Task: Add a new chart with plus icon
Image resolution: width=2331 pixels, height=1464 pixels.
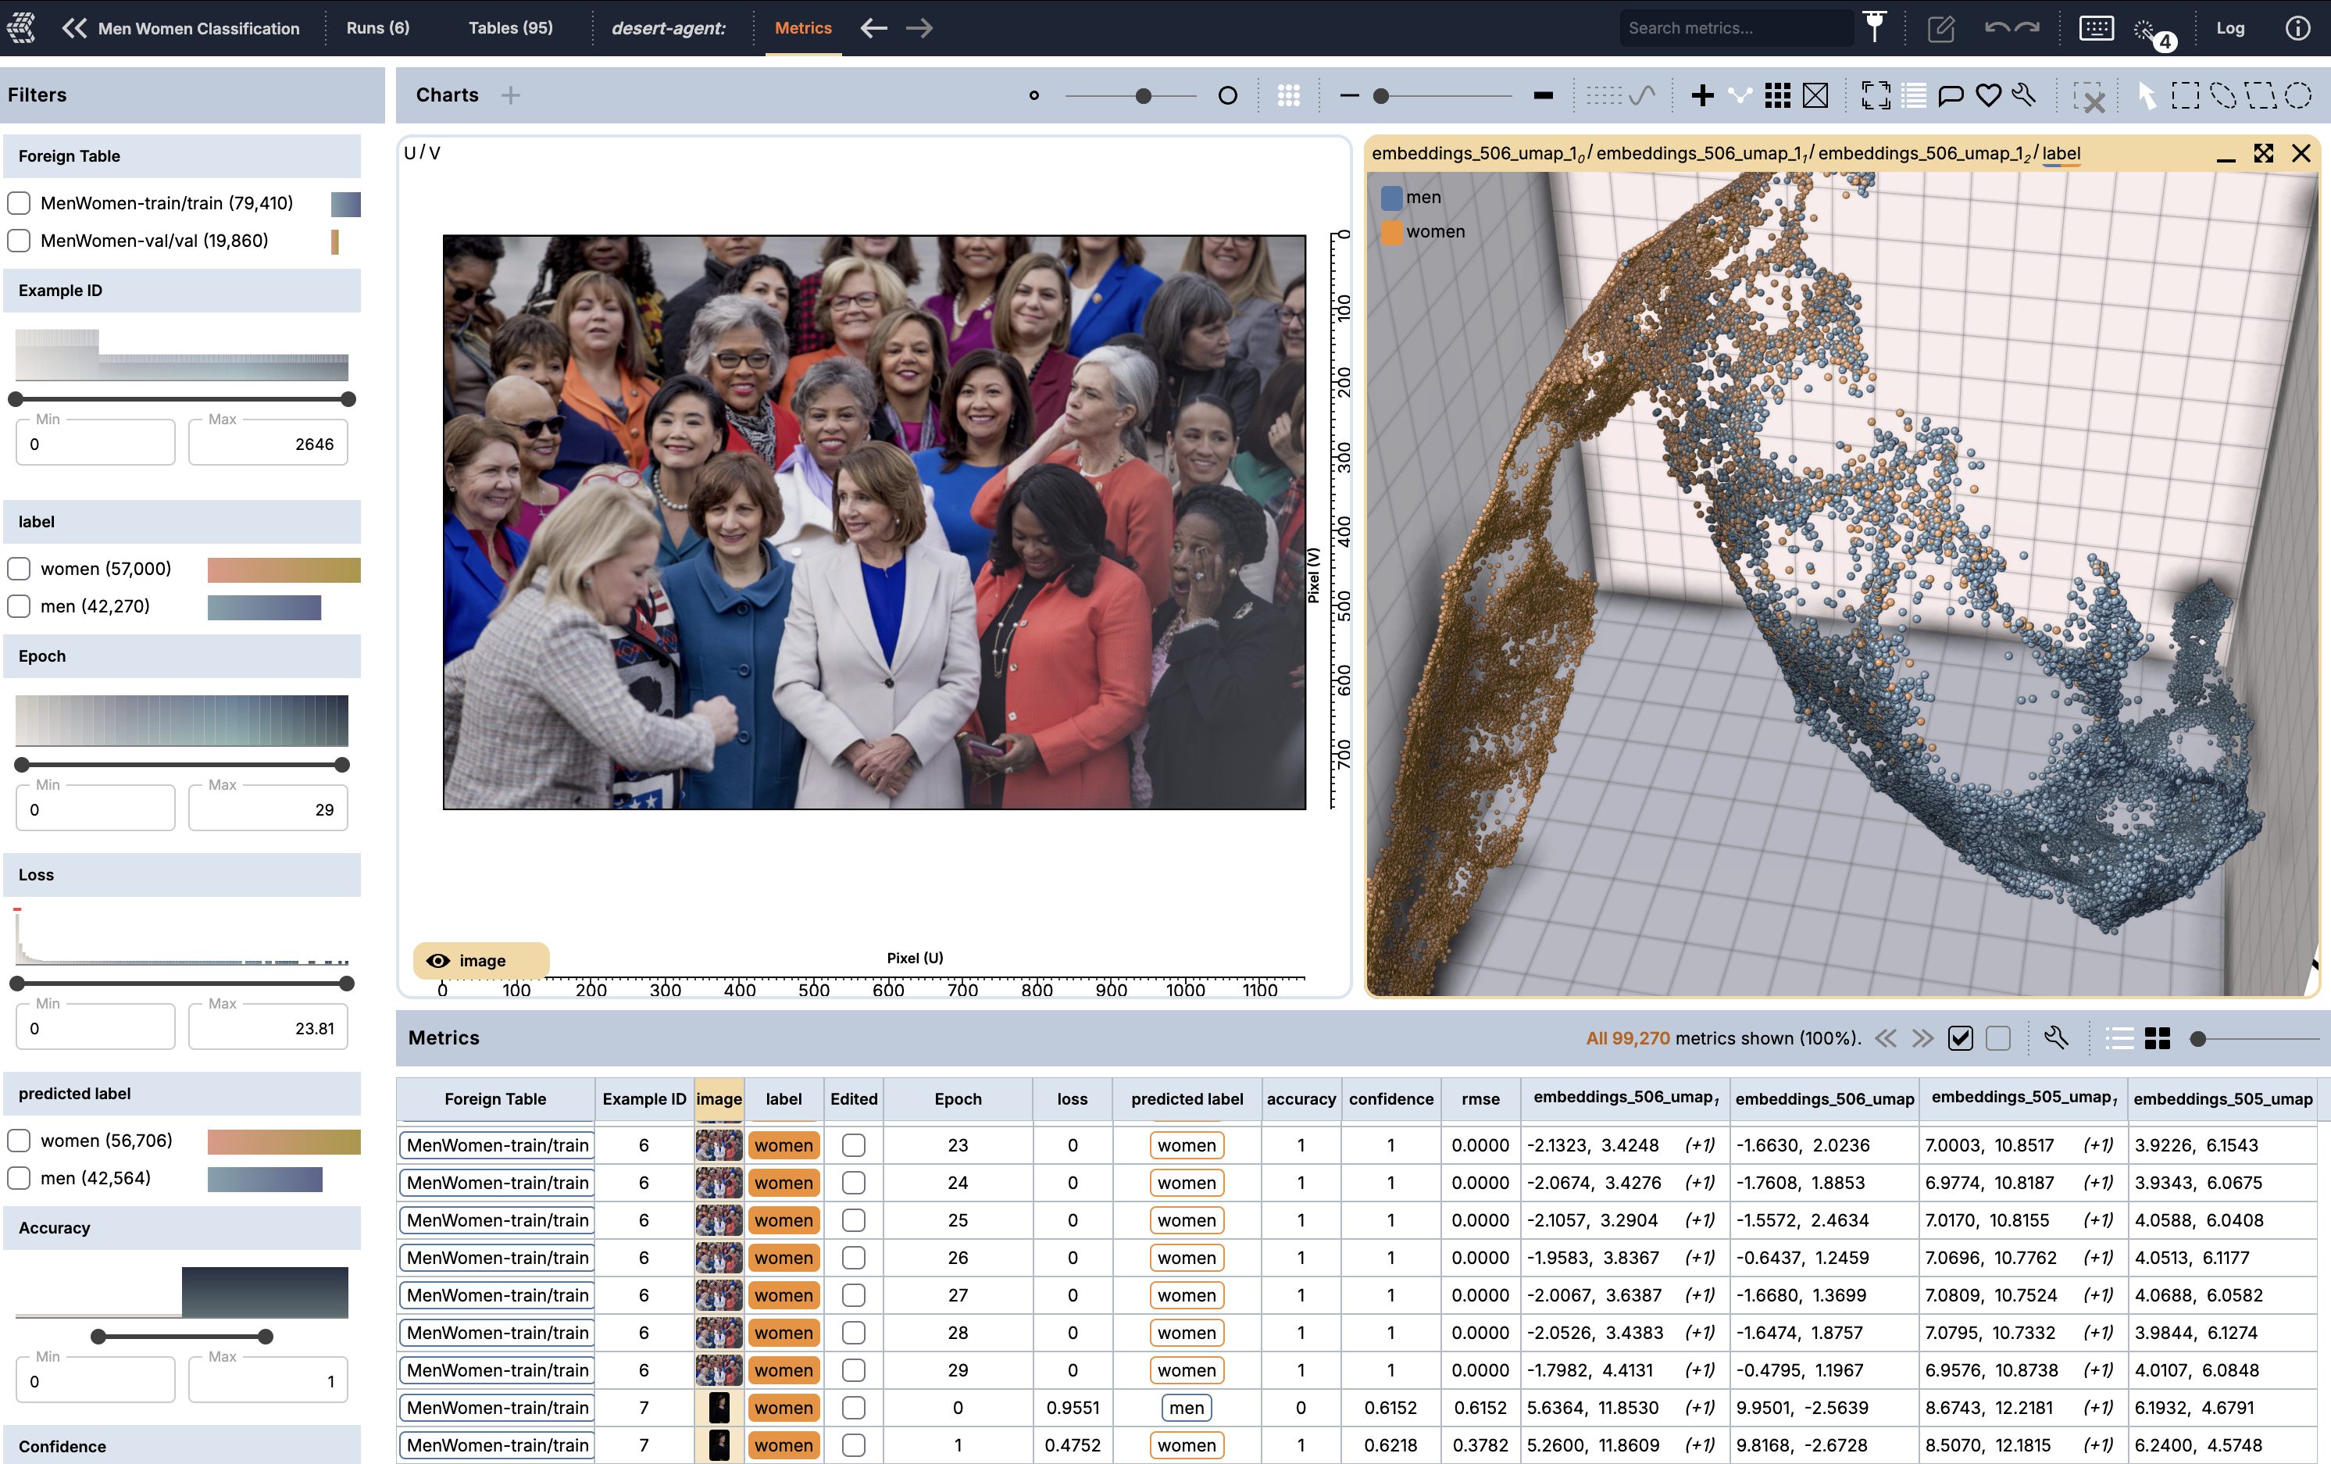Action: click(x=511, y=95)
